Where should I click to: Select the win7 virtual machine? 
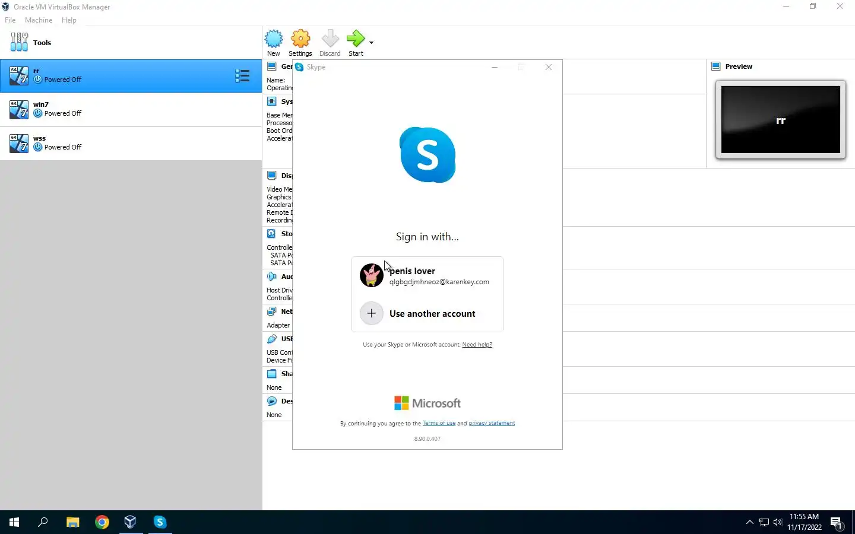pyautogui.click(x=131, y=109)
